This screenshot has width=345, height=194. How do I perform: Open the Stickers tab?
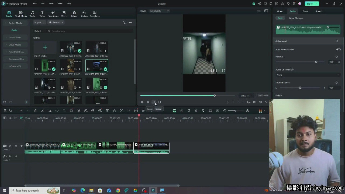tap(84, 14)
